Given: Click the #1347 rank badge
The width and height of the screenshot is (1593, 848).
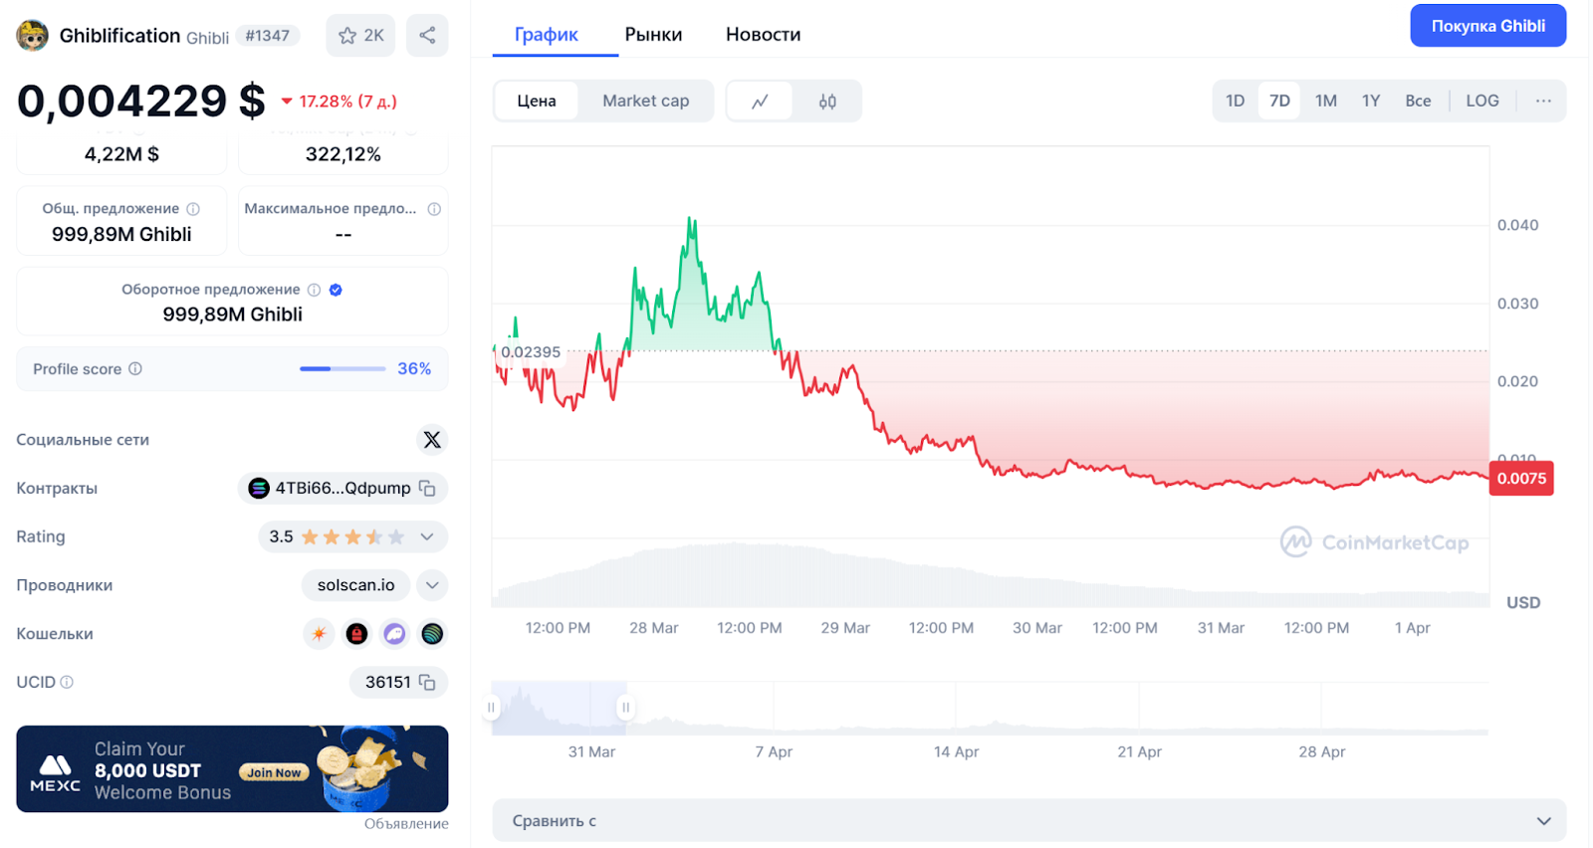Looking at the screenshot, I should (268, 36).
